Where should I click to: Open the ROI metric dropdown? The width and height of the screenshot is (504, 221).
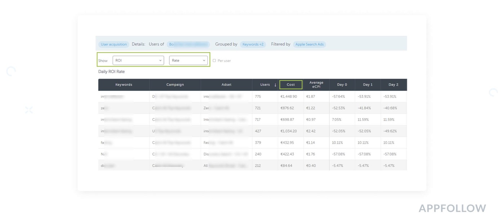(138, 60)
